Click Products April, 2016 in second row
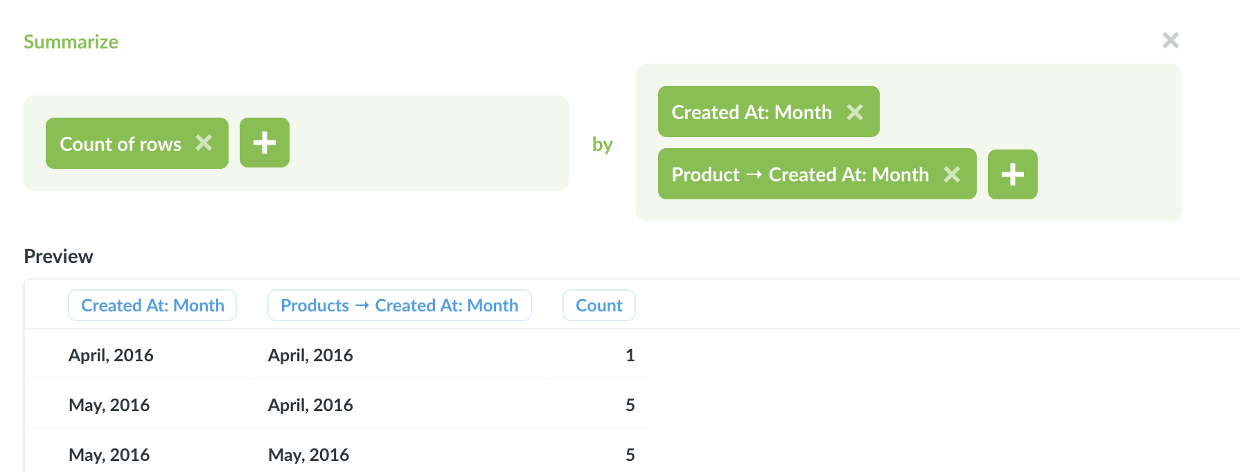The width and height of the screenshot is (1240, 472). coord(310,405)
